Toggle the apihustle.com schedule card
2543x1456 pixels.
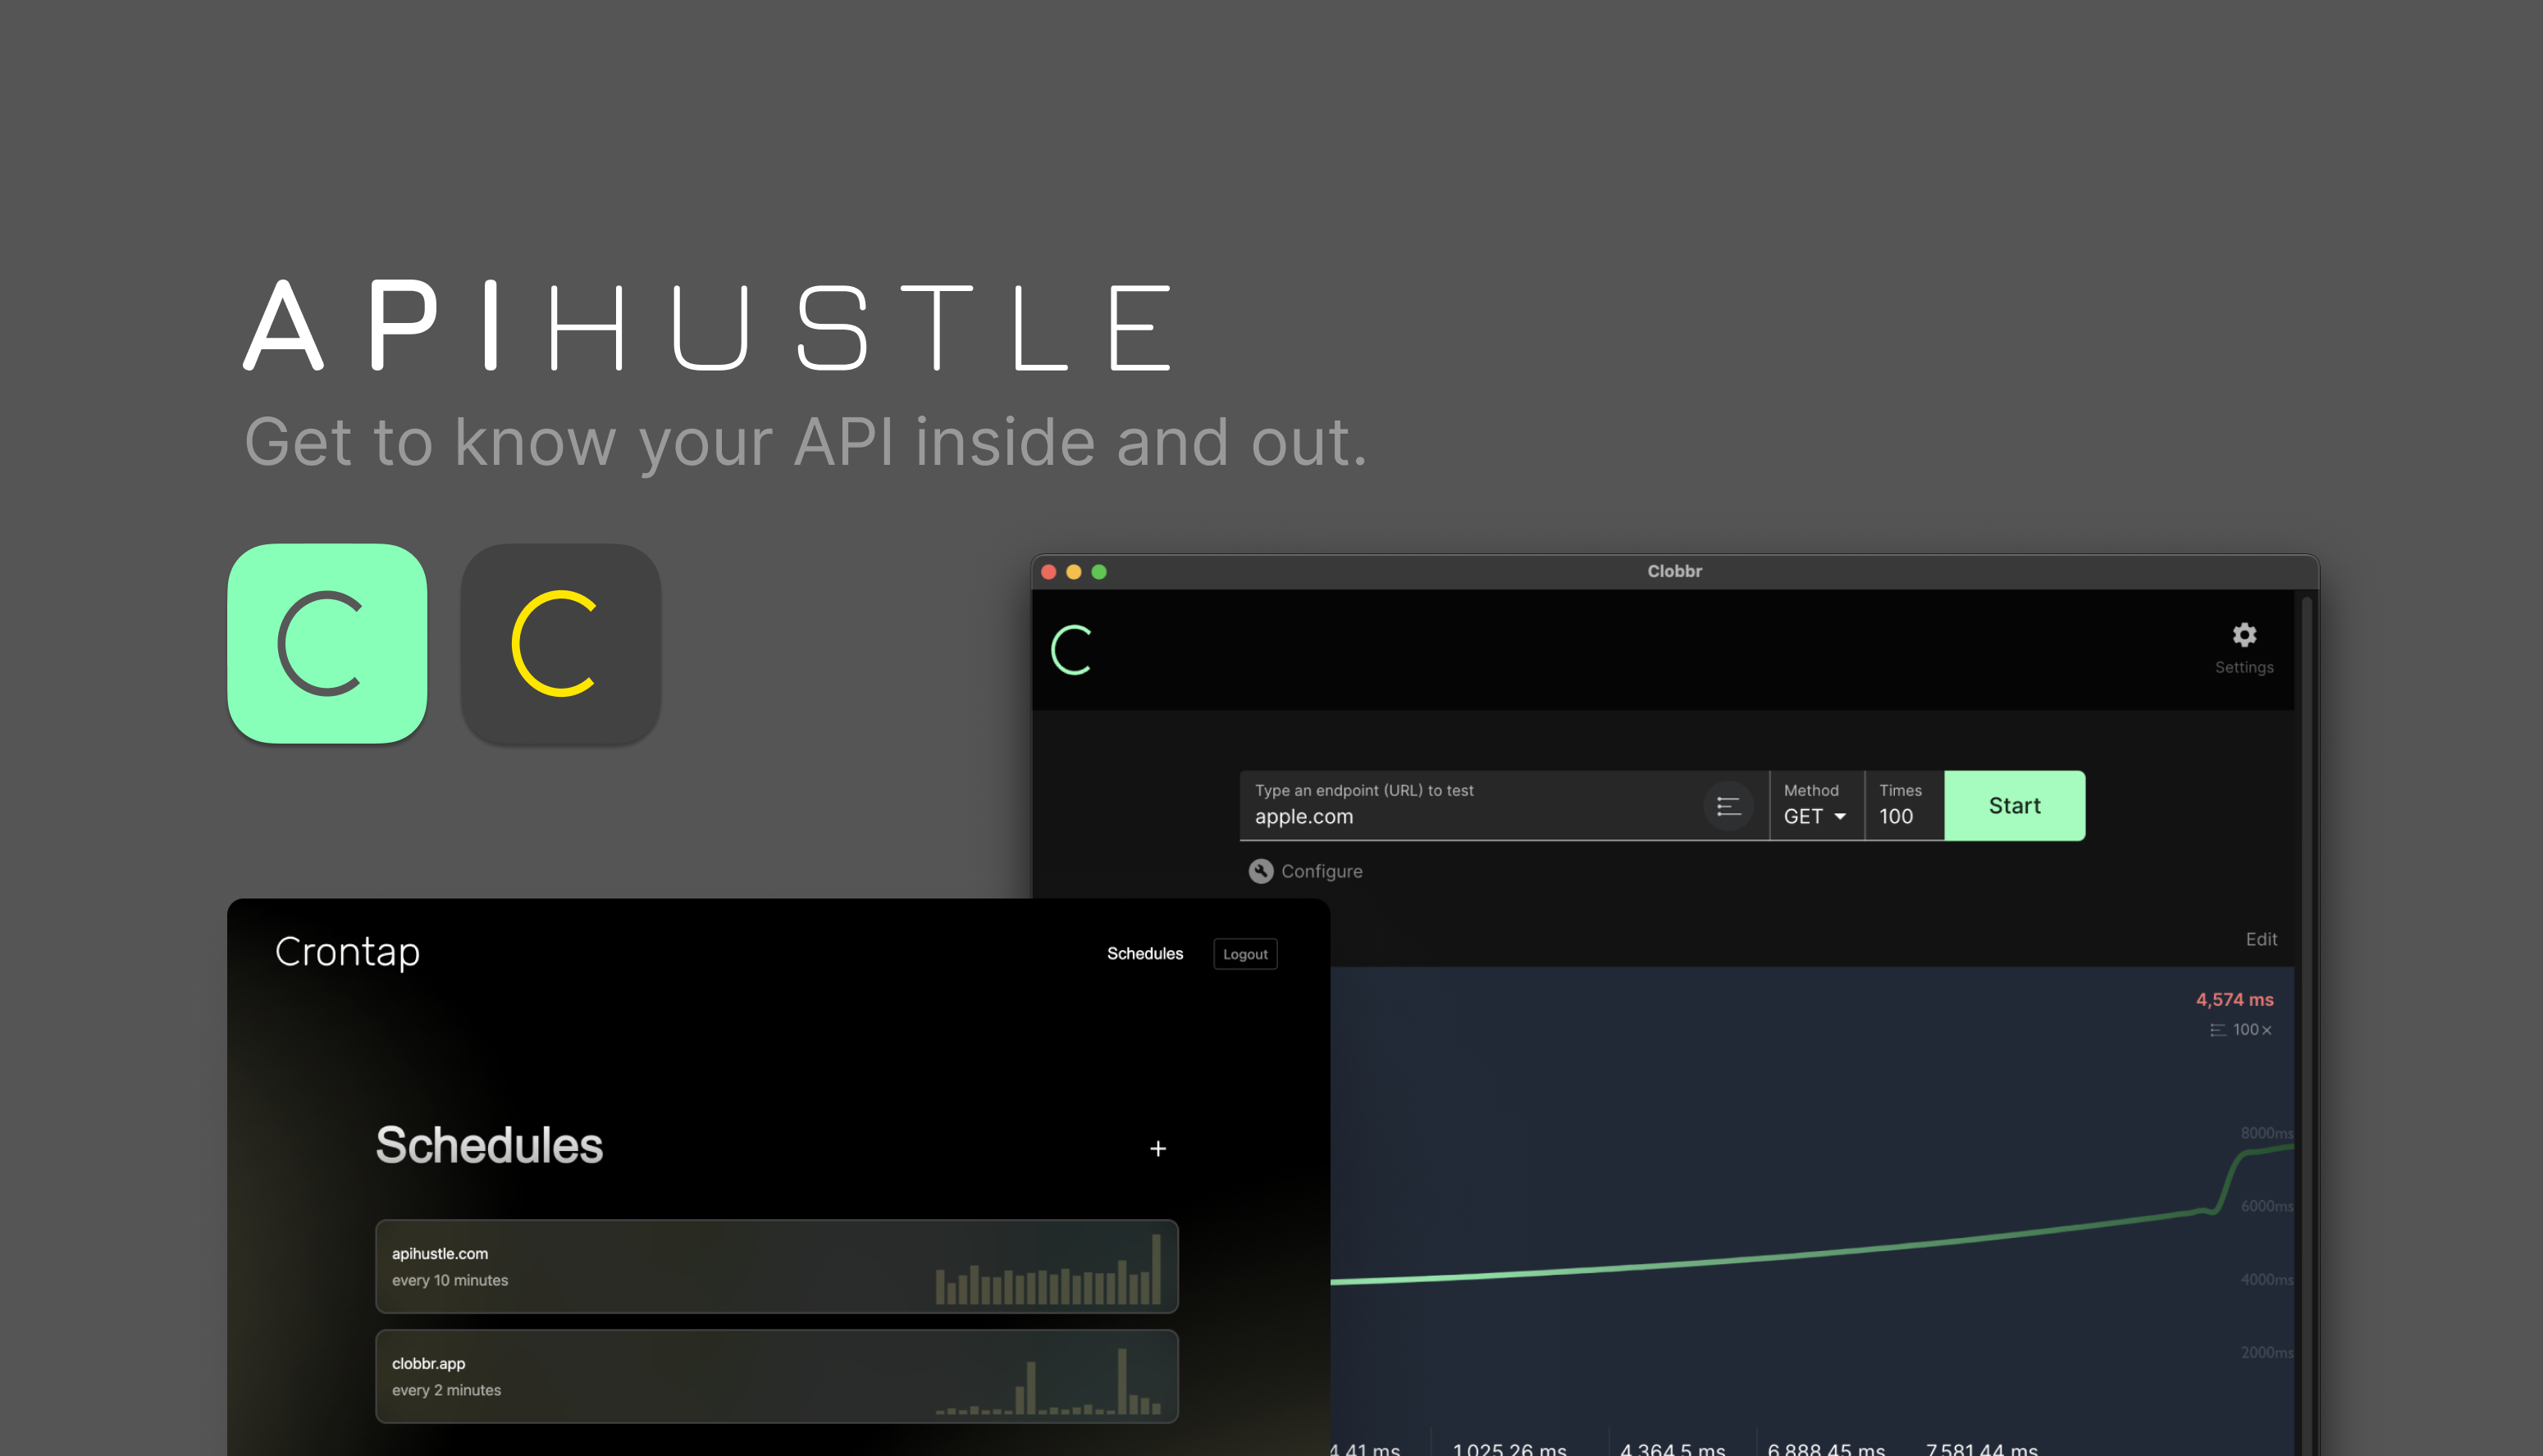point(776,1267)
